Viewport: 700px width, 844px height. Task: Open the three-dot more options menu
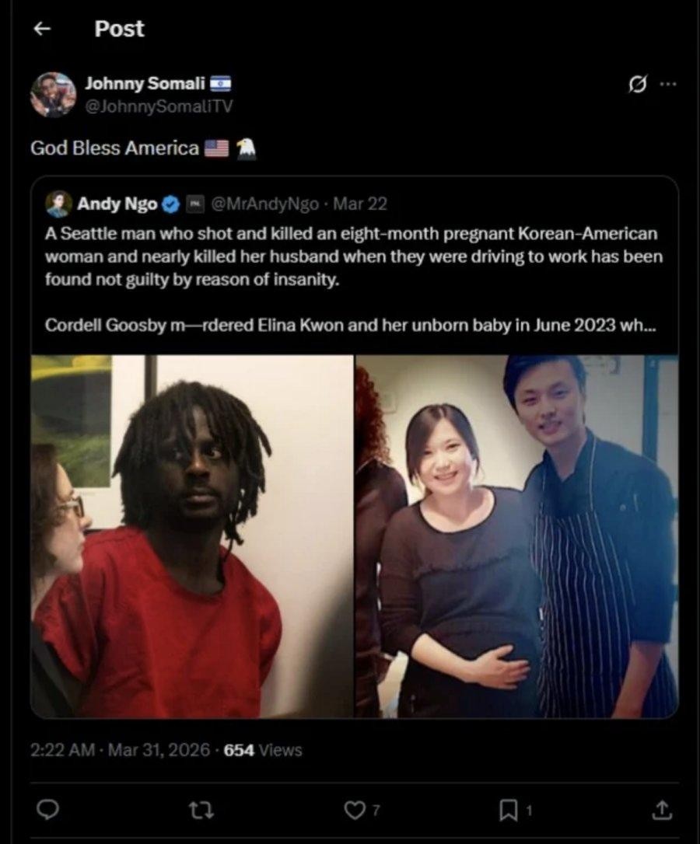pos(667,84)
